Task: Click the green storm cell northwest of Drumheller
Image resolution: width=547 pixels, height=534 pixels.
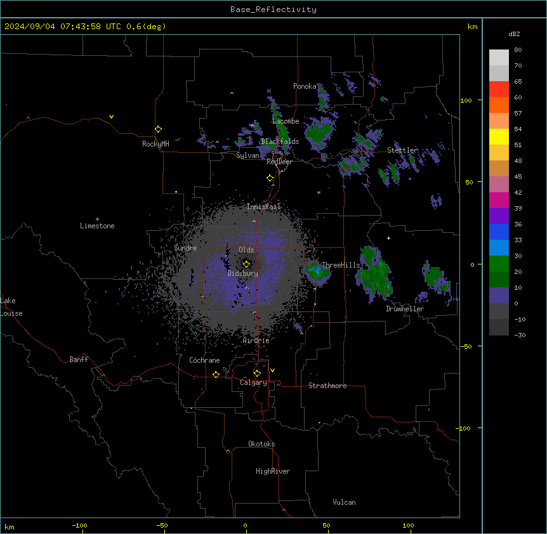Action: [375, 273]
